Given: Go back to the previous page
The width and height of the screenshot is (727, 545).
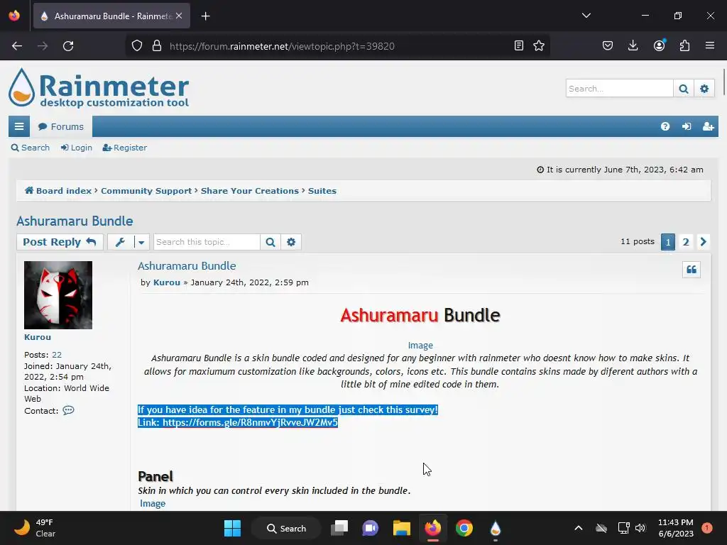Looking at the screenshot, I should click(17, 46).
